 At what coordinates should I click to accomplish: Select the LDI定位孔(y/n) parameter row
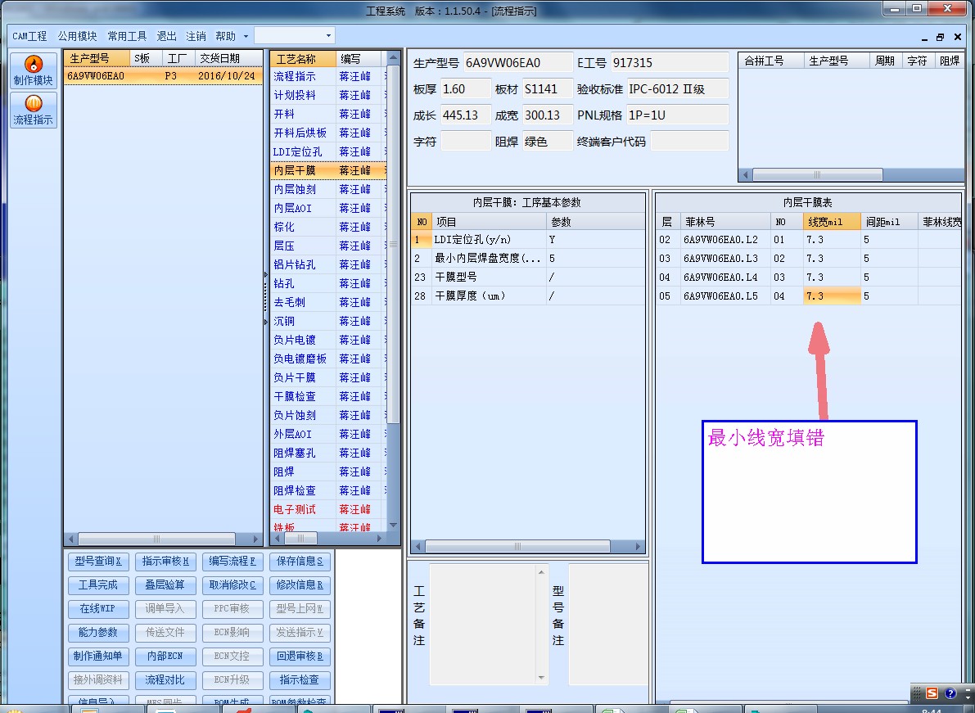point(528,240)
